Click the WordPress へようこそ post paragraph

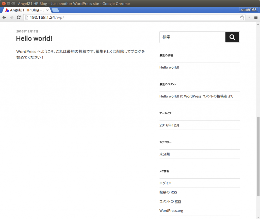[80, 54]
